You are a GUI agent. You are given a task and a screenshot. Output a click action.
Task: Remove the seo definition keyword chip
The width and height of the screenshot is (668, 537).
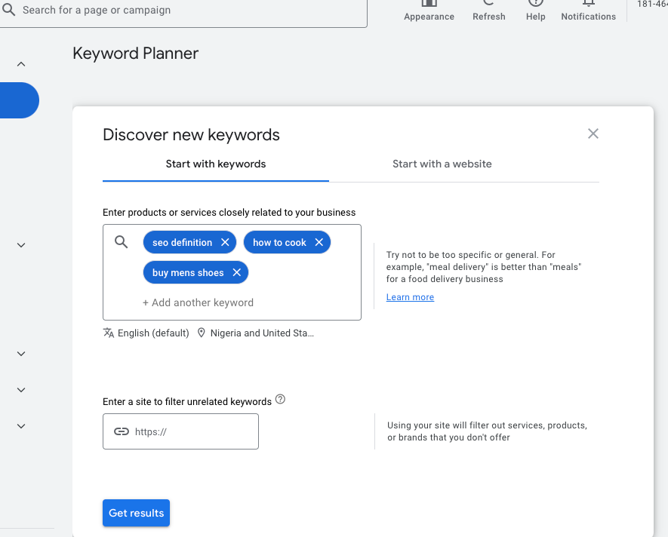tap(226, 242)
